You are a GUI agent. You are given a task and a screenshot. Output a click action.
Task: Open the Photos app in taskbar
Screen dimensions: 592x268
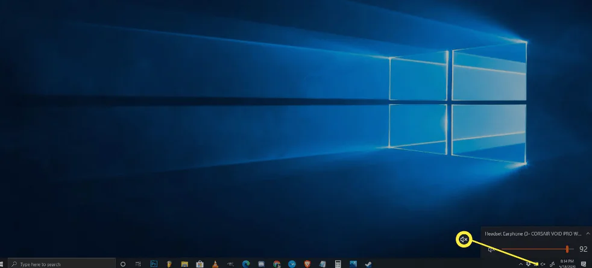point(353,264)
